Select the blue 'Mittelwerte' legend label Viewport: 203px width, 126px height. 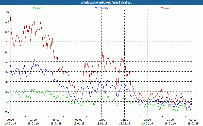pos(102,8)
